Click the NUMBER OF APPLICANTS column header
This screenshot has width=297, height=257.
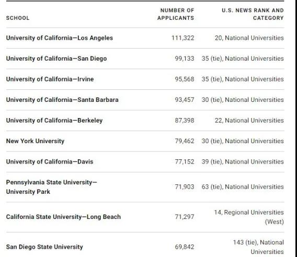(x=176, y=14)
